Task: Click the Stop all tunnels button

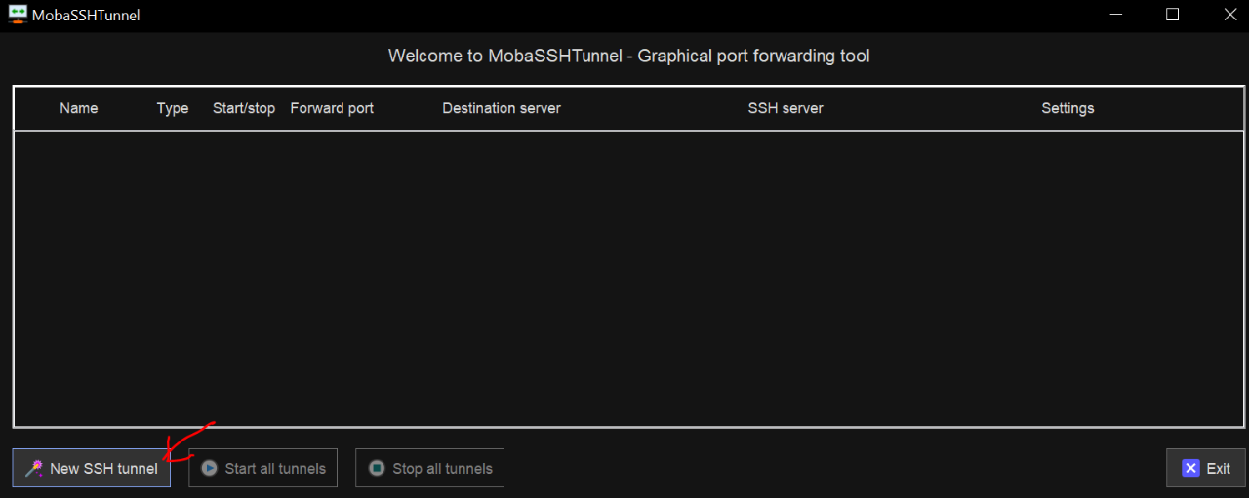Action: point(429,468)
